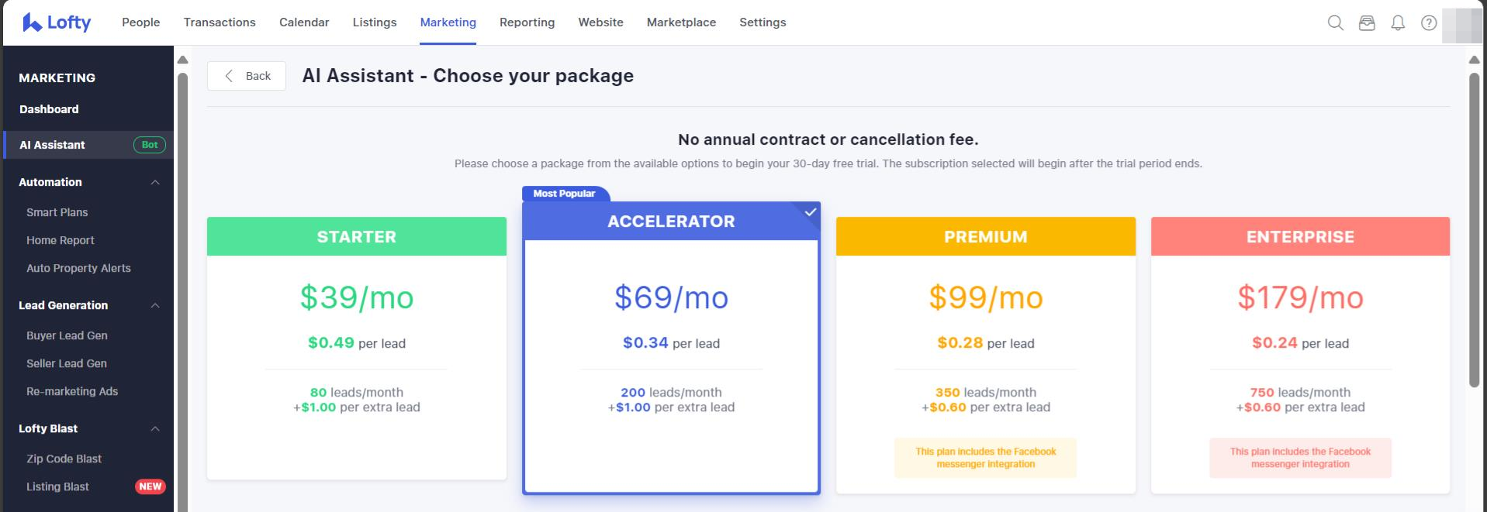This screenshot has width=1487, height=512.
Task: Click the $69/mo price
Action: coord(671,297)
